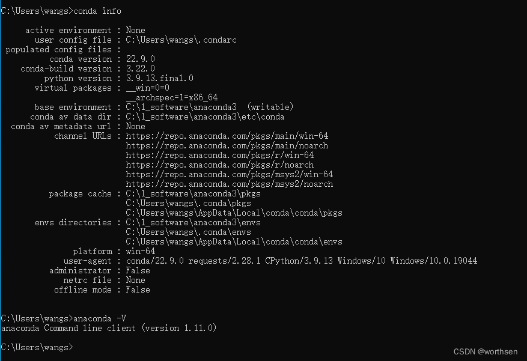Click the "anaconda -V" command text
This screenshot has width=527, height=361.
click(x=99, y=318)
